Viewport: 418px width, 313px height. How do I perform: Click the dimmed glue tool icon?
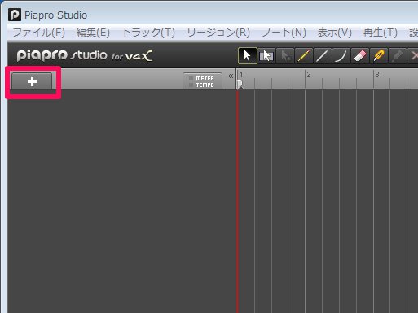point(398,56)
